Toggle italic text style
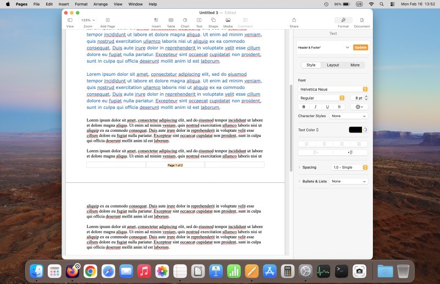This screenshot has width=440, height=284. point(315,107)
